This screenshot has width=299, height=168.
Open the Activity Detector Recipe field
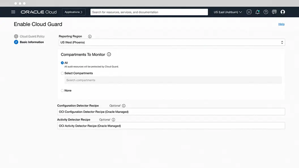171,126
